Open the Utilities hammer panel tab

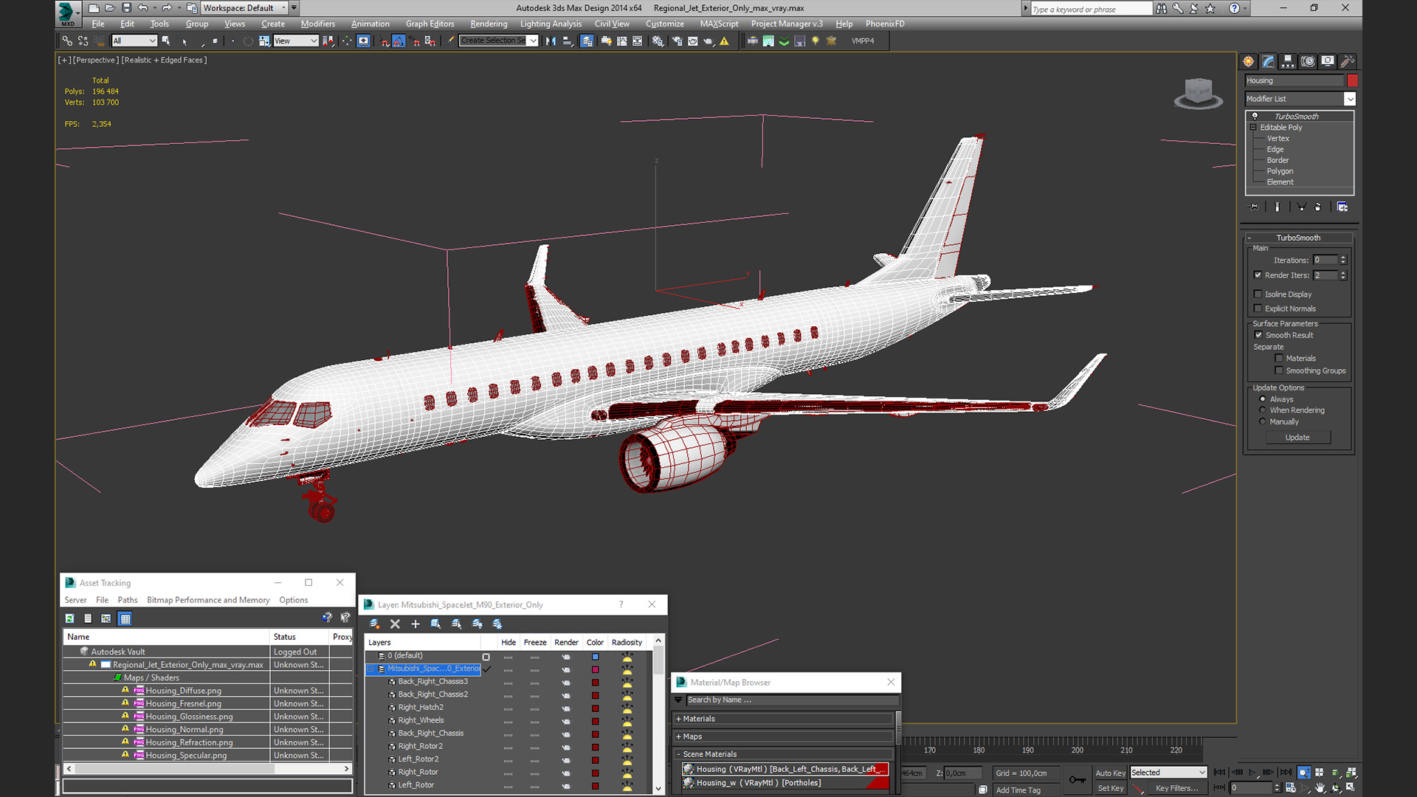click(x=1347, y=61)
